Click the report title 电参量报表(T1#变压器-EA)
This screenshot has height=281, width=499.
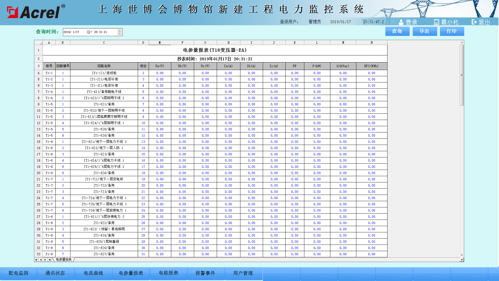pyautogui.click(x=215, y=50)
